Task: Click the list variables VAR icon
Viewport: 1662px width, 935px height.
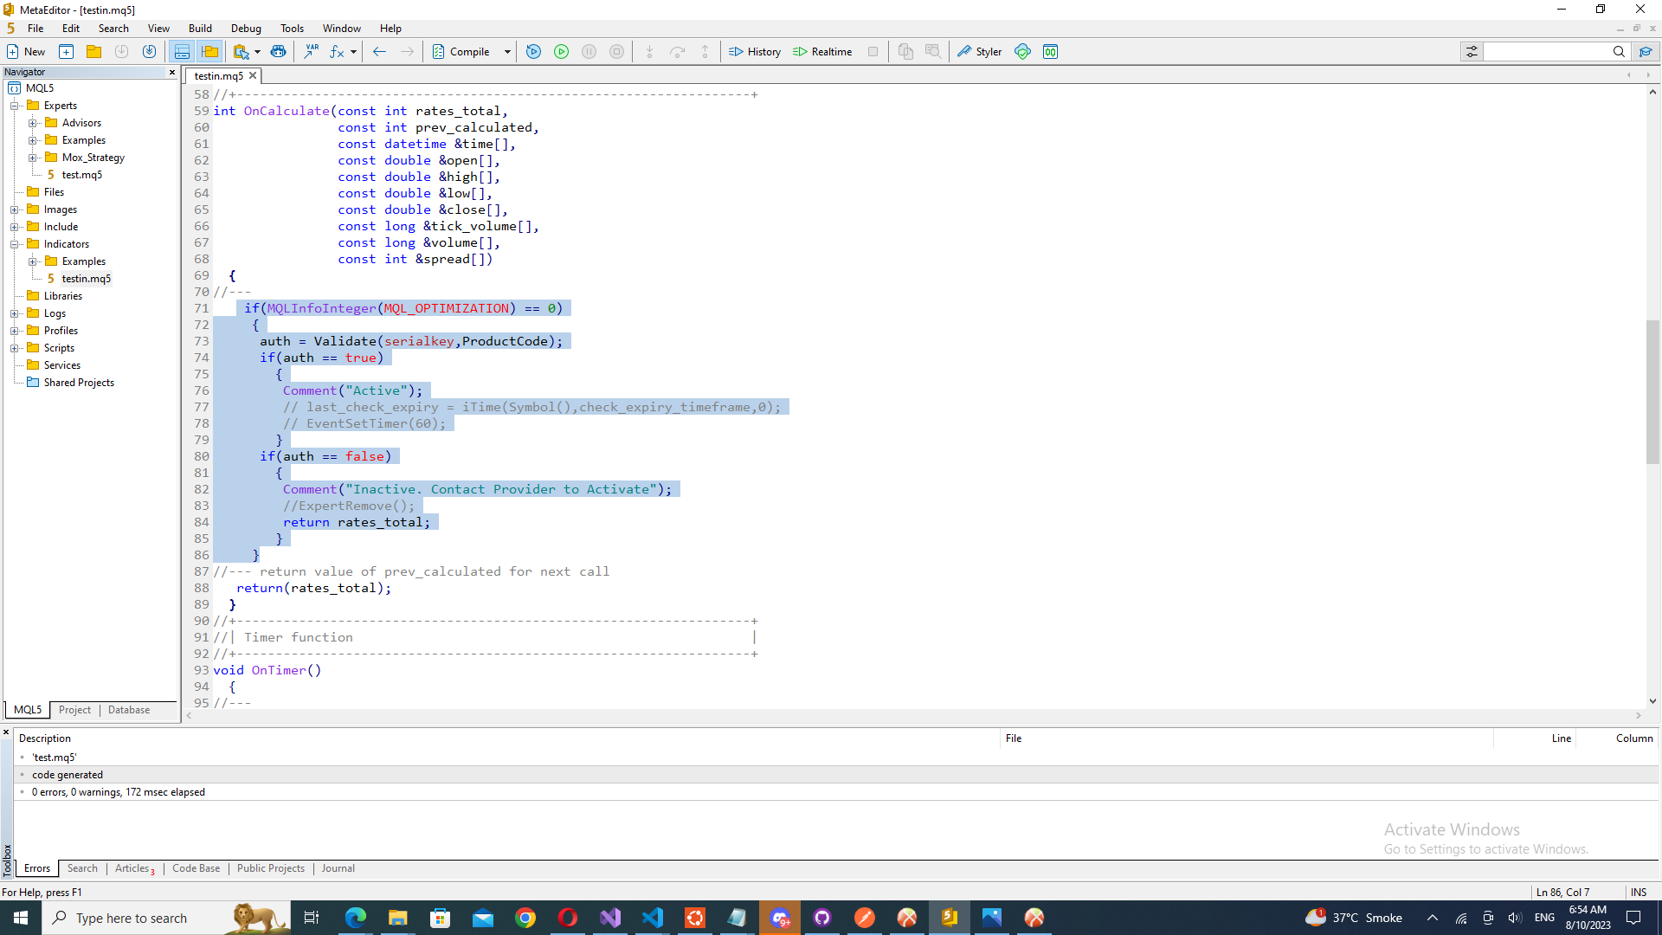Action: click(x=311, y=52)
